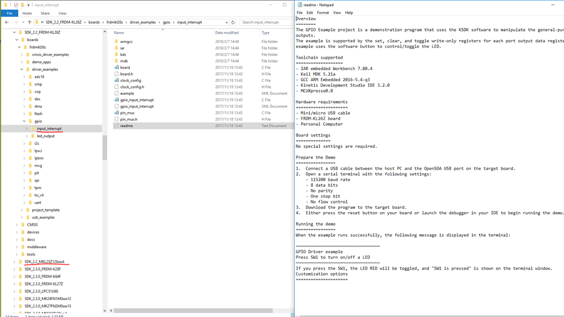Click the Search input_interrupt box
The width and height of the screenshot is (564, 317).
click(x=266, y=23)
